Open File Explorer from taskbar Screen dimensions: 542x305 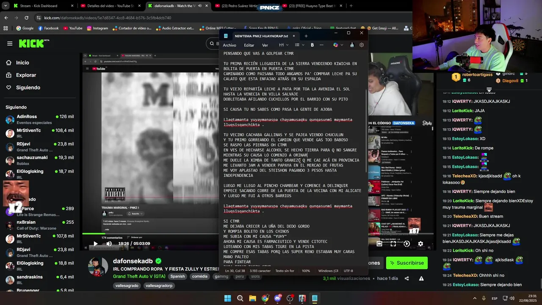point(252,298)
